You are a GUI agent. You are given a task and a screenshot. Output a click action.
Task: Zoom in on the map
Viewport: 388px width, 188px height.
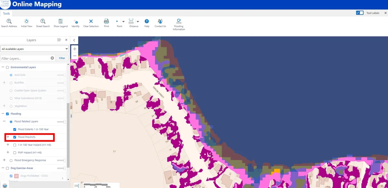coord(75,49)
